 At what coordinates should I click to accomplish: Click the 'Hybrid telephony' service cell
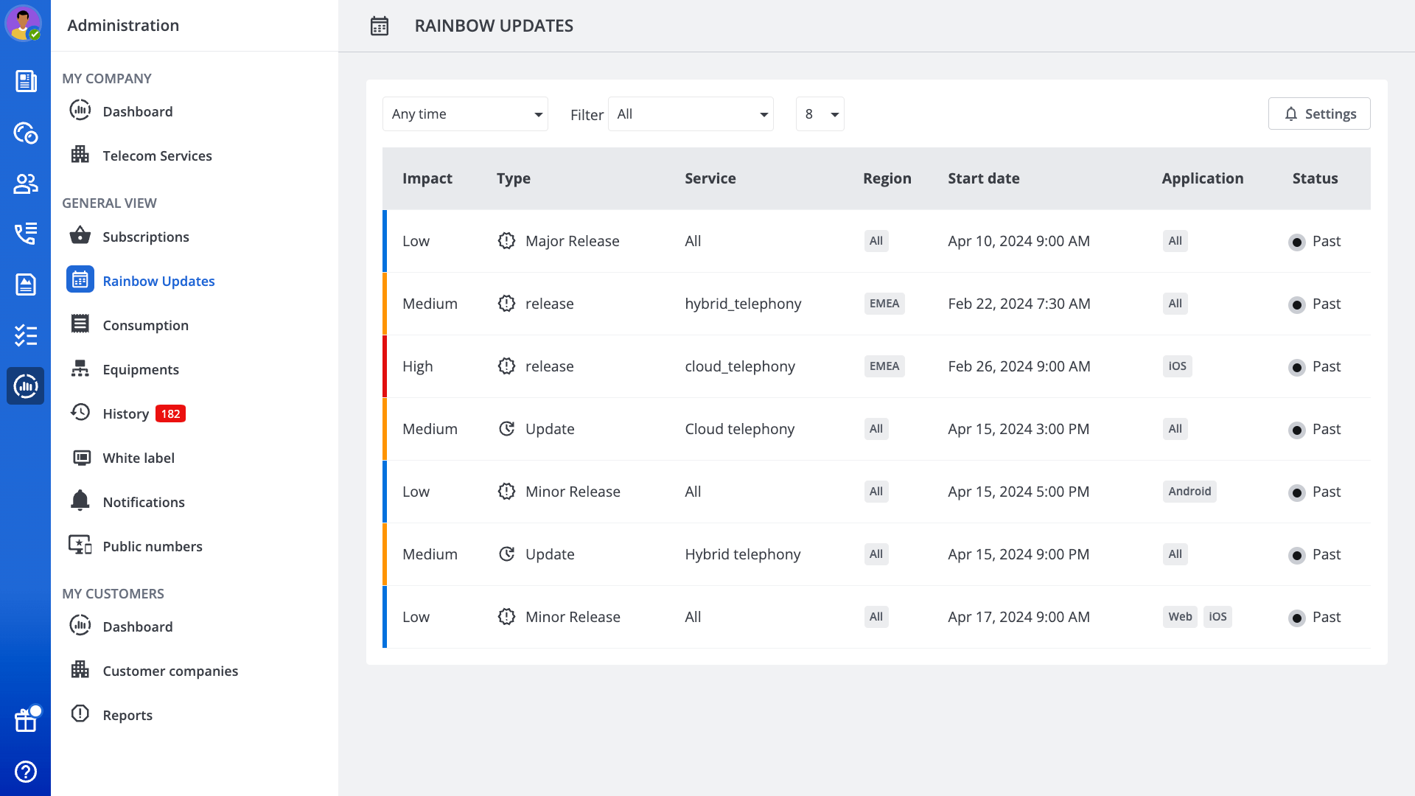742,554
